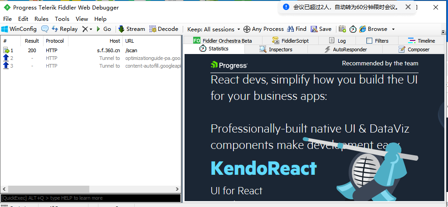The height and width of the screenshot is (207, 448).
Task: Click the sessions list right scroll arrow
Action: click(x=177, y=189)
